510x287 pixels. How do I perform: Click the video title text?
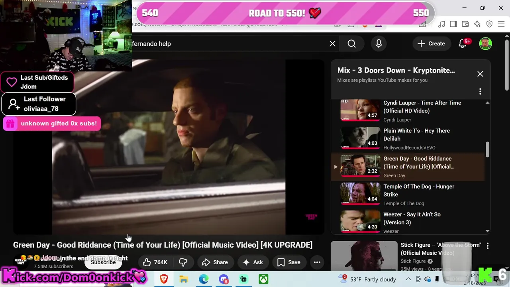(x=163, y=245)
